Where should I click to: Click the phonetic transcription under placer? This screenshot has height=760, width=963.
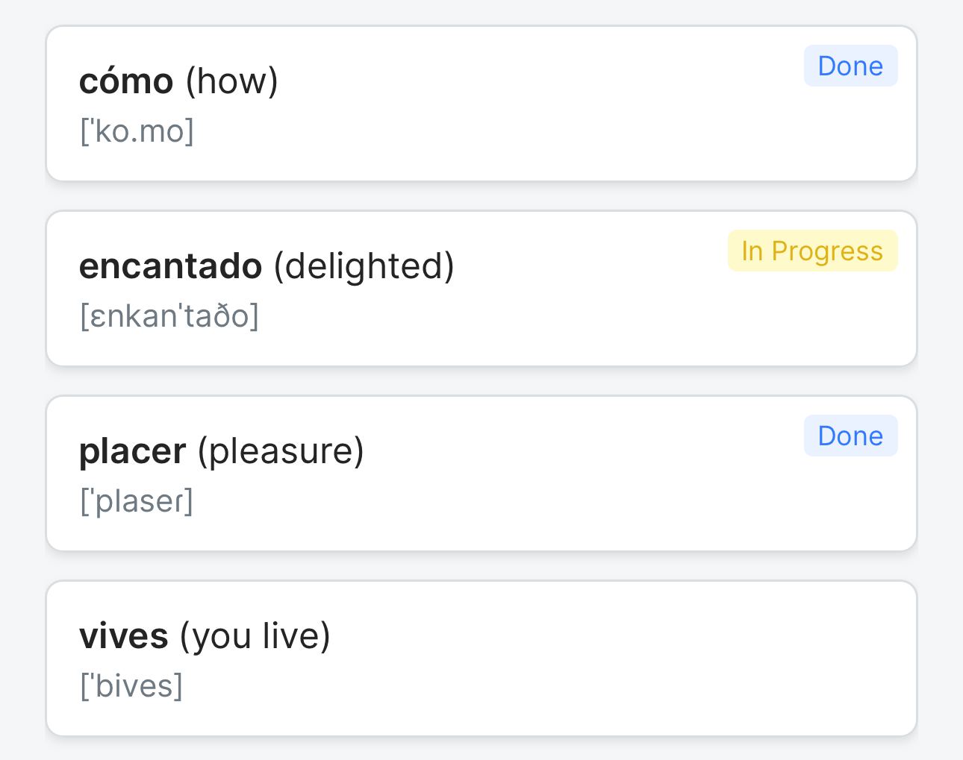tap(137, 501)
